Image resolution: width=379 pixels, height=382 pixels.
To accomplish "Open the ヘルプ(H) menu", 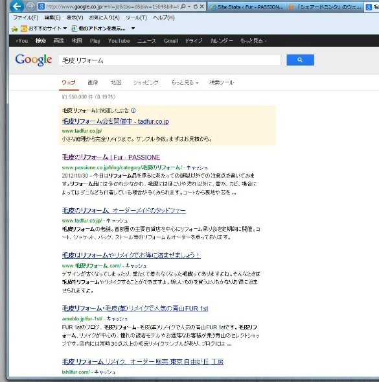I will click(163, 18).
